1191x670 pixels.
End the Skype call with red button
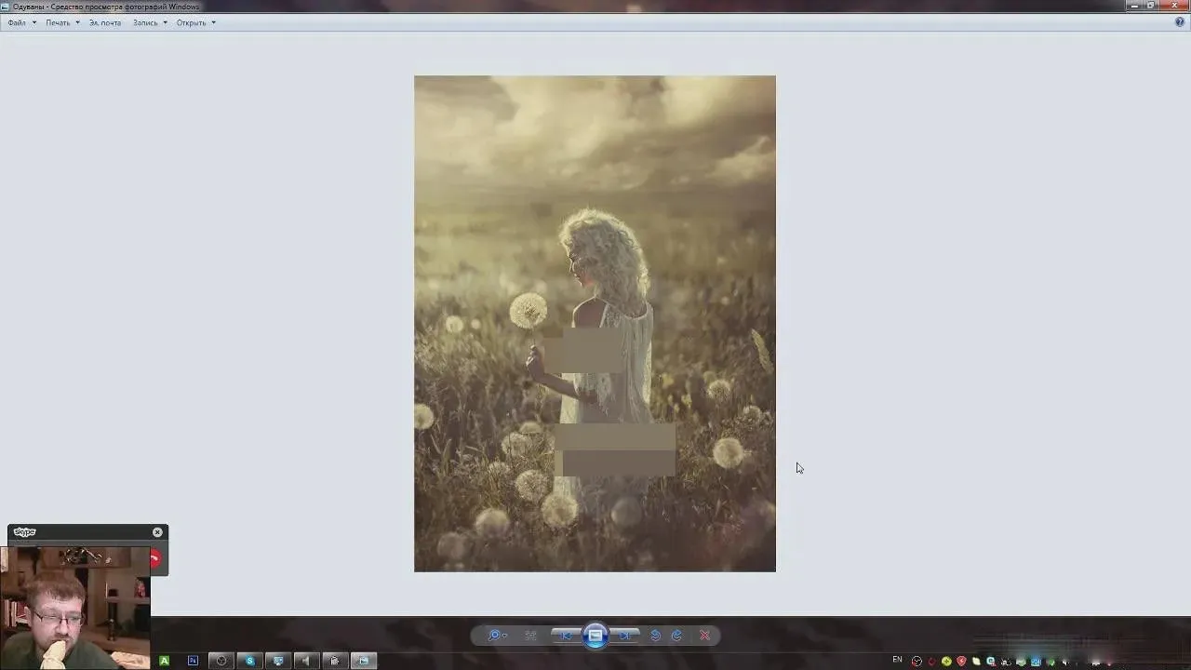pyautogui.click(x=155, y=558)
